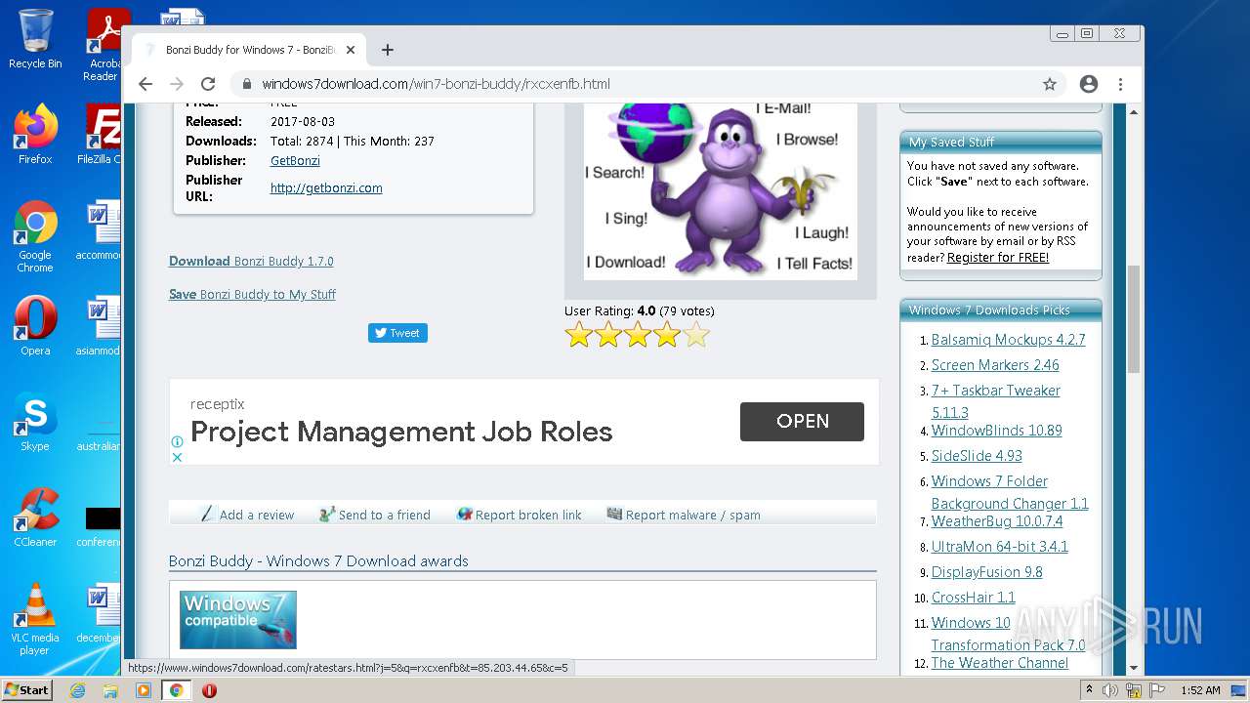
Task: Open the media player taskbar icon
Action: 144,690
